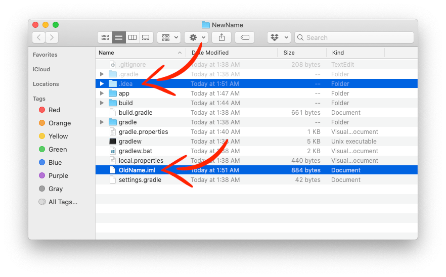Open the gear action menu
Viewport: 446px width, 277px height.
coord(196,37)
